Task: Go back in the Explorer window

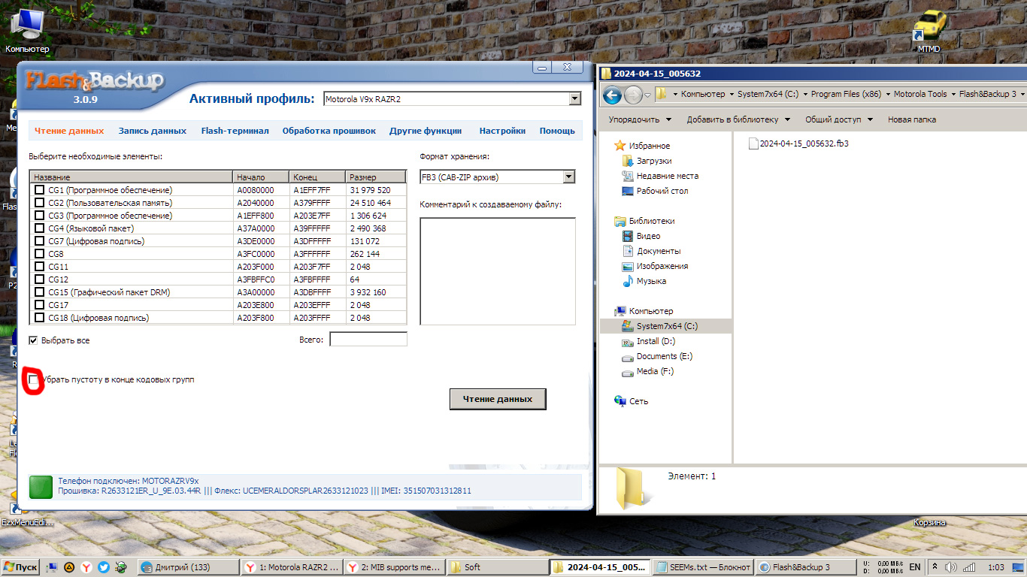Action: tap(612, 95)
